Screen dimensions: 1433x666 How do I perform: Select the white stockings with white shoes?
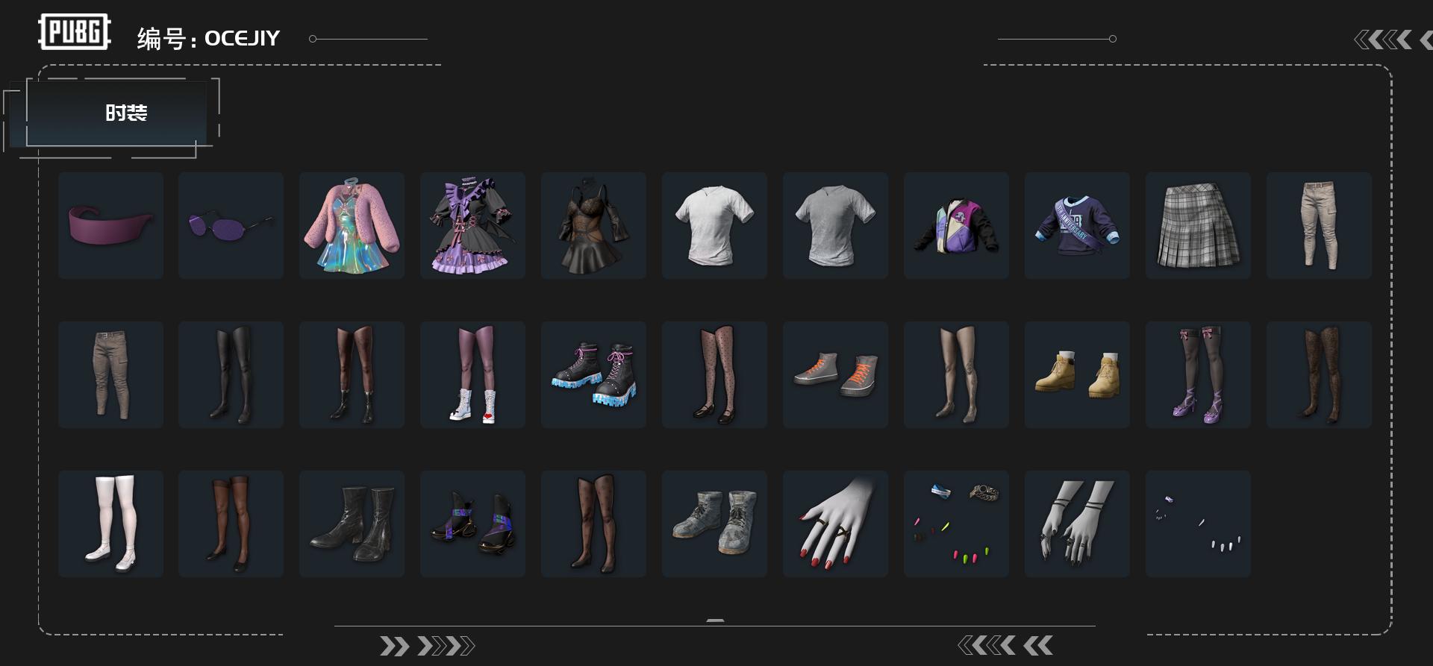(110, 524)
